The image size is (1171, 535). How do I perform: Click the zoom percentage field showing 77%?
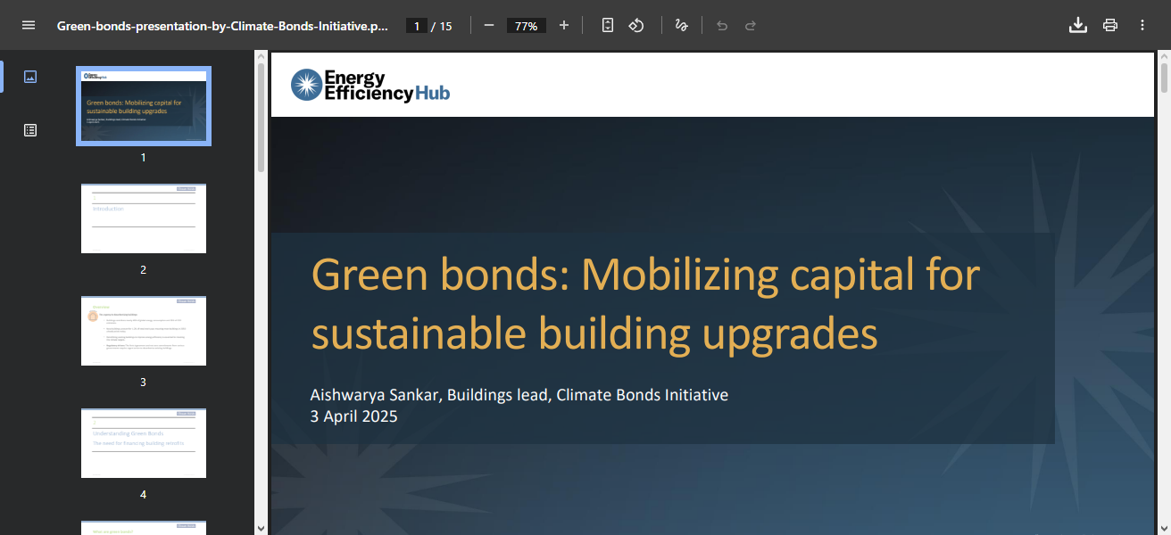pos(526,25)
